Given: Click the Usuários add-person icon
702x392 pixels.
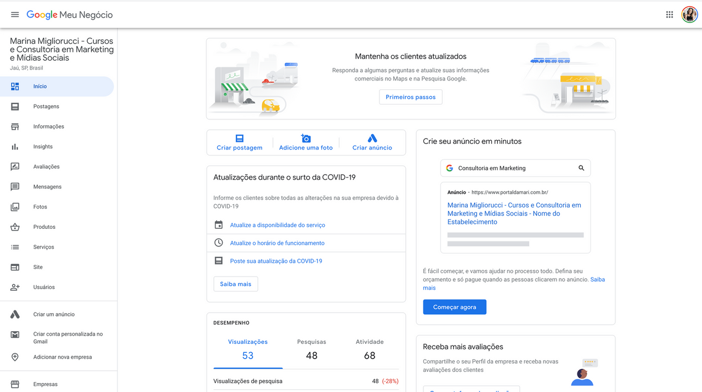Looking at the screenshot, I should (x=15, y=287).
